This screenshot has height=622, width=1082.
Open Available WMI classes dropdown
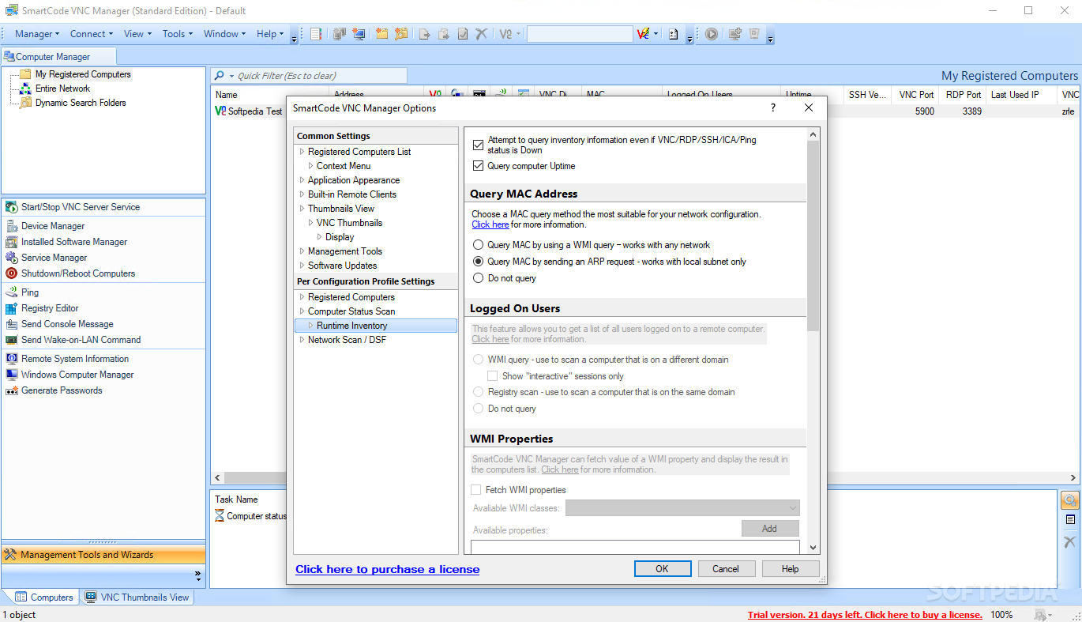click(x=682, y=508)
